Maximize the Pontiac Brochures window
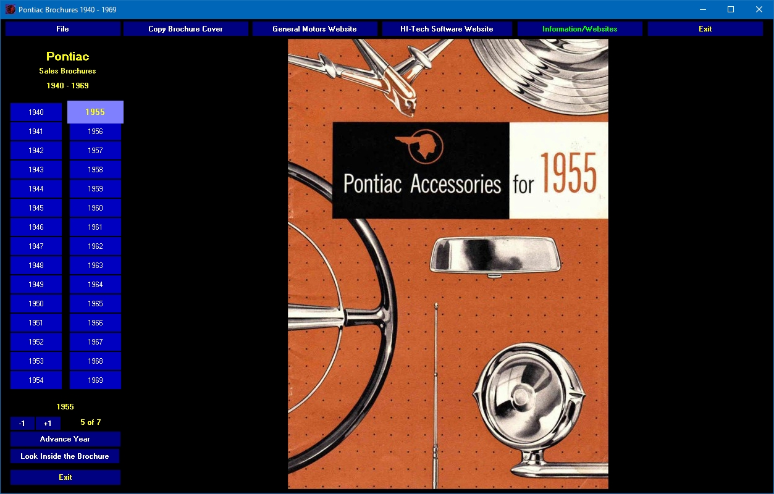 pyautogui.click(x=731, y=9)
